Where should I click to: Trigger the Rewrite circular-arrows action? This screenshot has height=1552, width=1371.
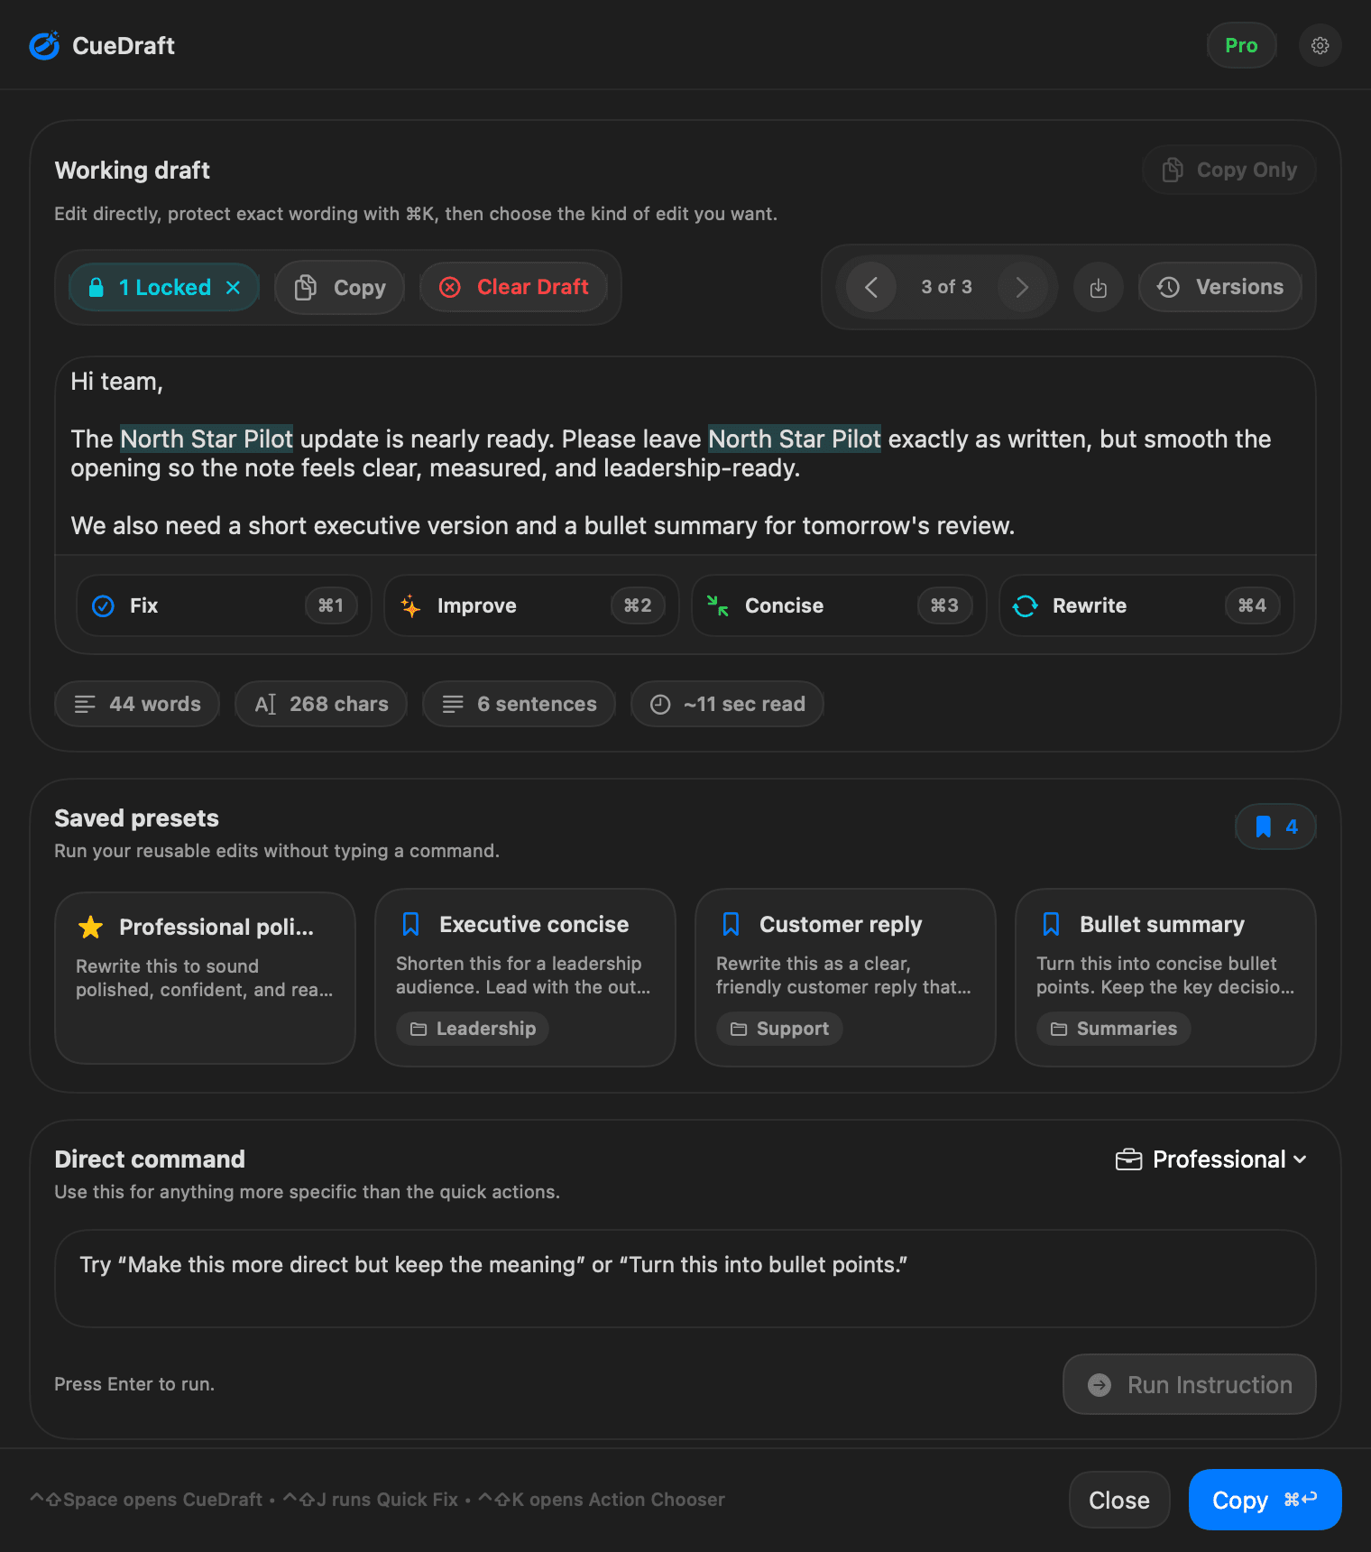[x=1145, y=605]
